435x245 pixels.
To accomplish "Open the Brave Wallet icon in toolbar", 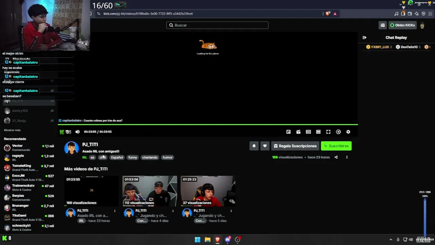I will point(410,14).
